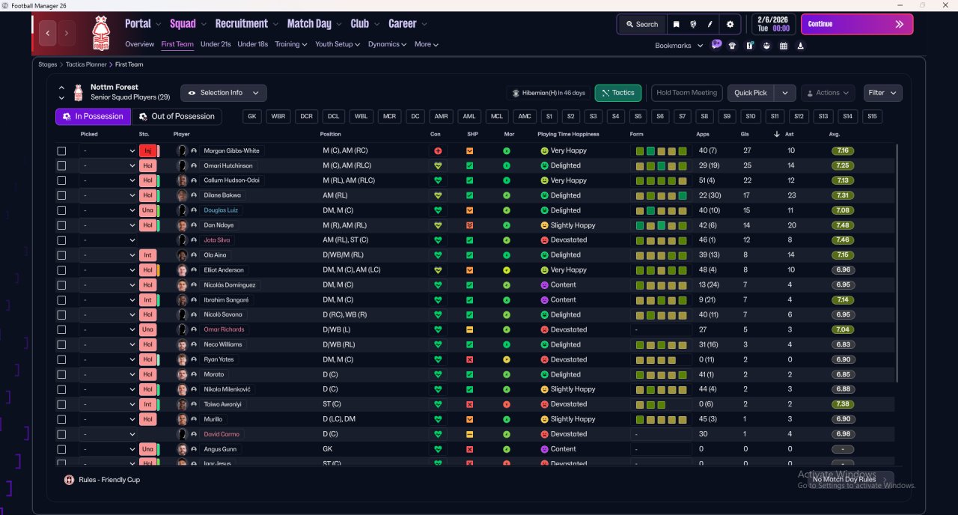Click the pencil edit icon

click(710, 24)
